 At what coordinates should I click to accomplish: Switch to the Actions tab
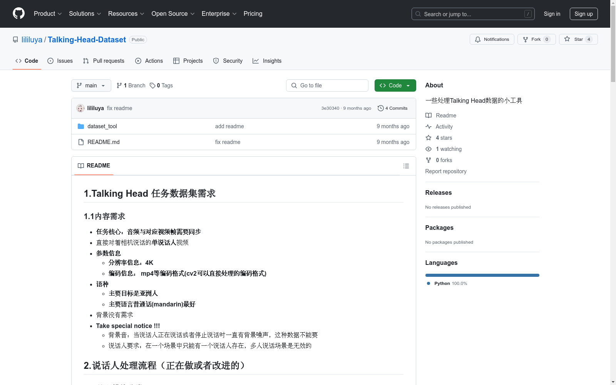[x=149, y=61]
